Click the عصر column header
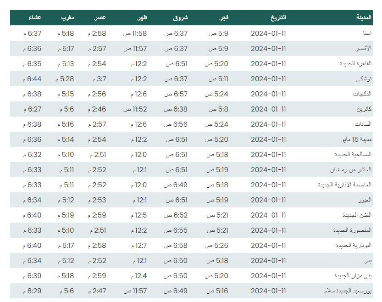The image size is (382, 302). (x=100, y=17)
